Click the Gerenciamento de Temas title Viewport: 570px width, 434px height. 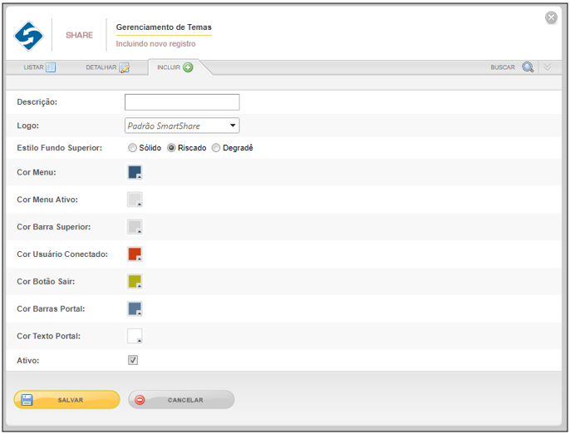pyautogui.click(x=164, y=27)
